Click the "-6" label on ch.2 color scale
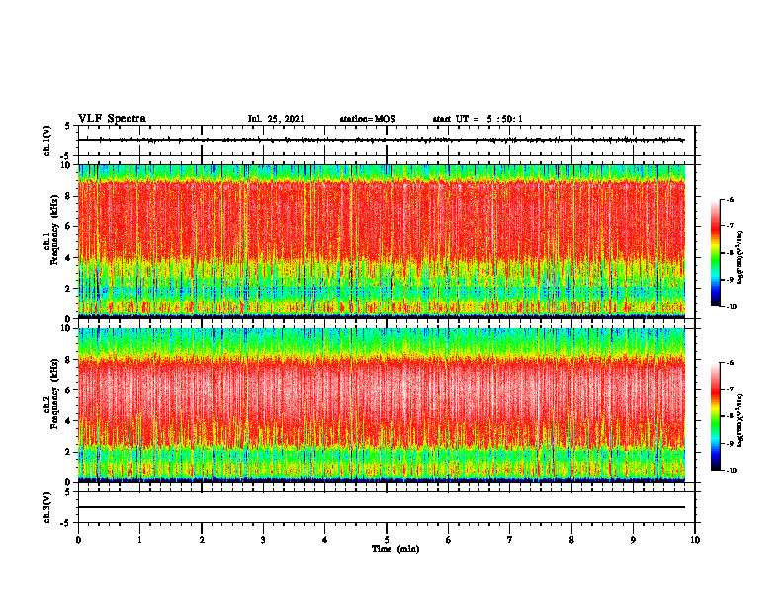The height and width of the screenshot is (605, 783). click(x=731, y=363)
